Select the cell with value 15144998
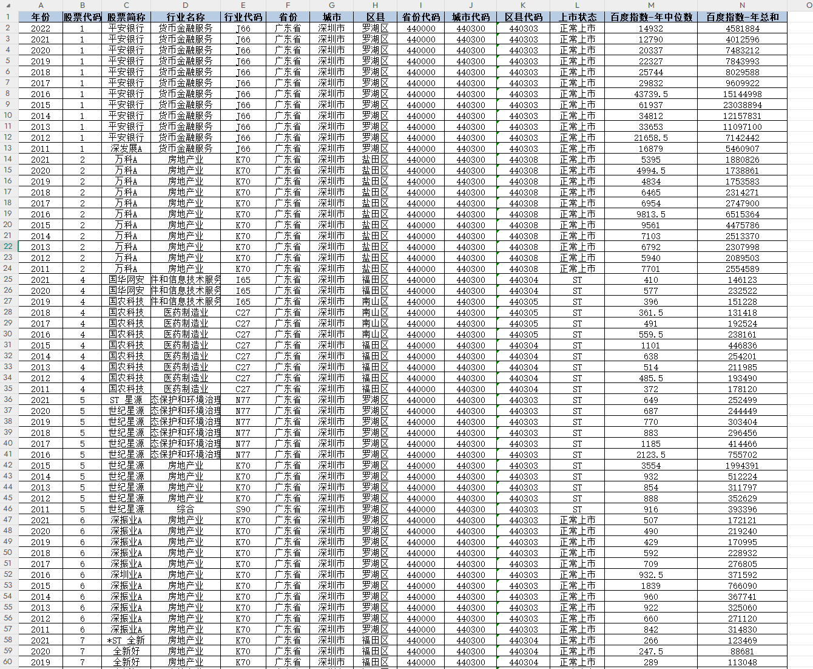 (742, 94)
